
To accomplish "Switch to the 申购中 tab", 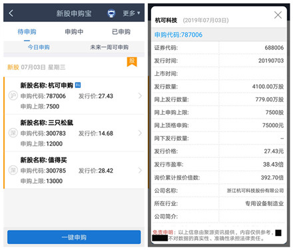I will coord(74,32).
